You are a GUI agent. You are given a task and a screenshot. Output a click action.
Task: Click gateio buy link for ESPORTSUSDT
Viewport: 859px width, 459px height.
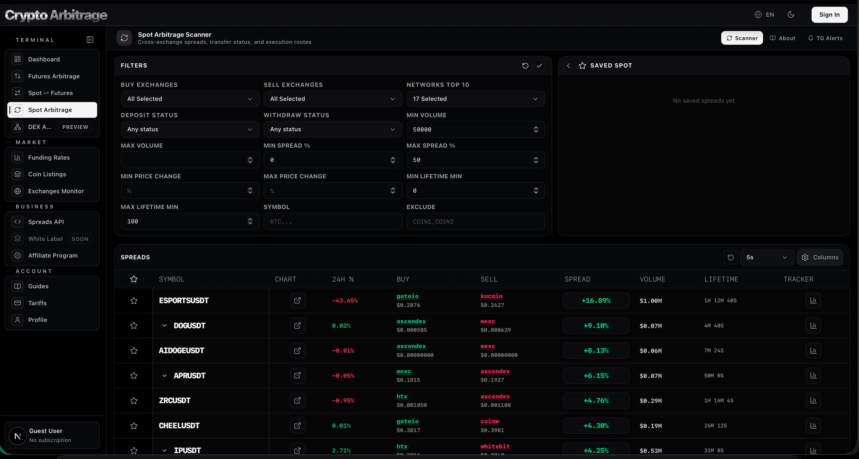408,296
